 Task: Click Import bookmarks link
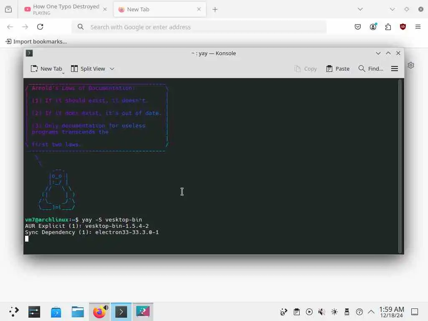36,41
